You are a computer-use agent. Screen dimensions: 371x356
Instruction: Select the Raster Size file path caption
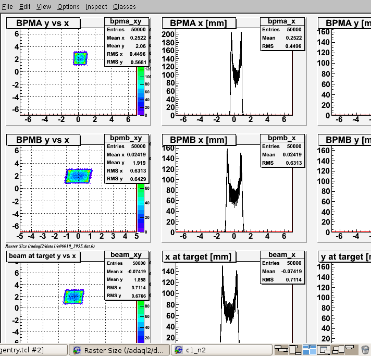pos(50,246)
